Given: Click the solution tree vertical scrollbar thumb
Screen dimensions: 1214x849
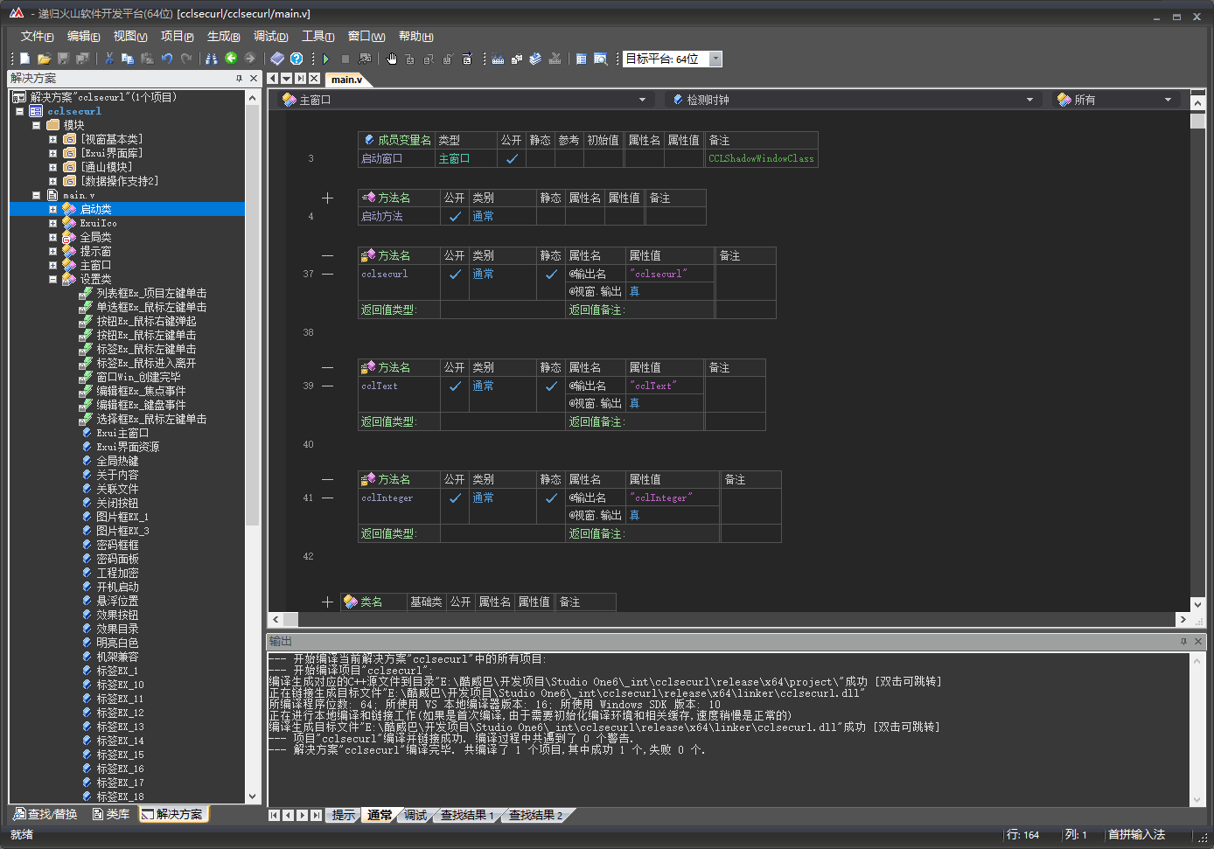Looking at the screenshot, I should pos(253,315).
